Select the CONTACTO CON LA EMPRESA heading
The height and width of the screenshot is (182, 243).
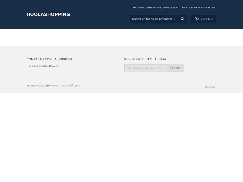pyautogui.click(x=49, y=59)
